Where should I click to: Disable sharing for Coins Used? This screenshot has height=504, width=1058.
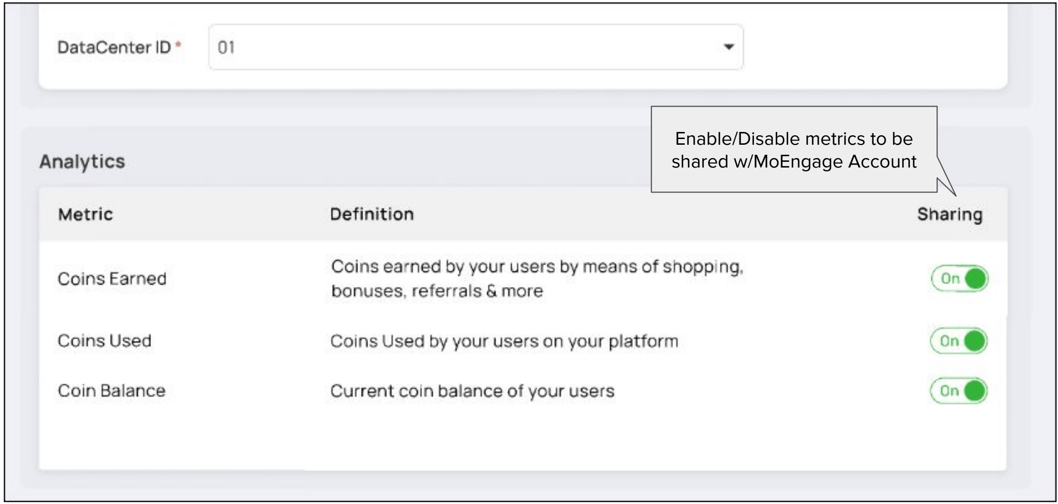click(x=959, y=341)
